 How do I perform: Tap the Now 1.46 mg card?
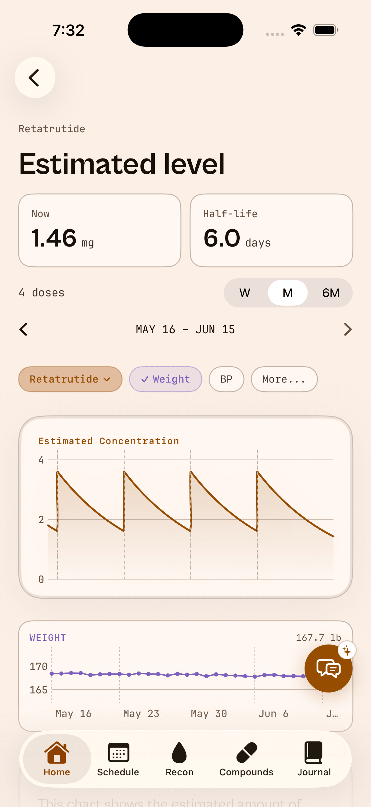click(100, 230)
